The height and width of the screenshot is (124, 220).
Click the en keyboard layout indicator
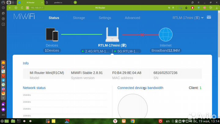168,121
